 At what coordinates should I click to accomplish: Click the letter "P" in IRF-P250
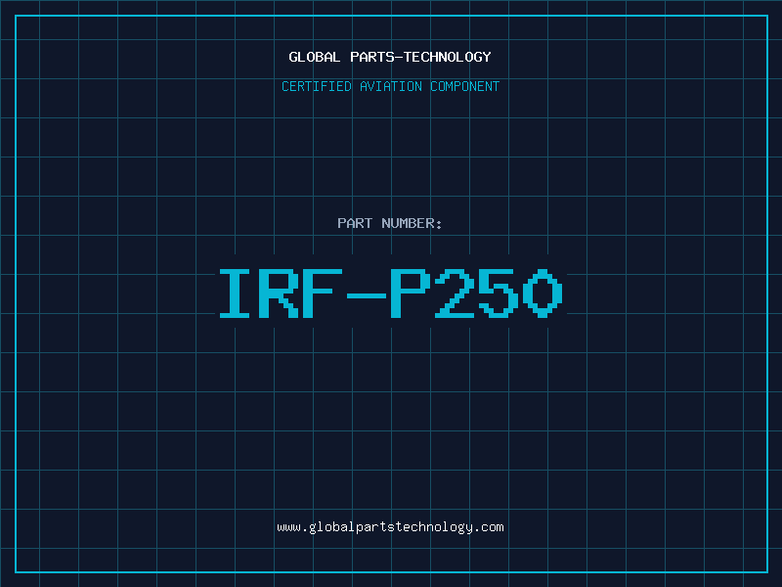412,293
